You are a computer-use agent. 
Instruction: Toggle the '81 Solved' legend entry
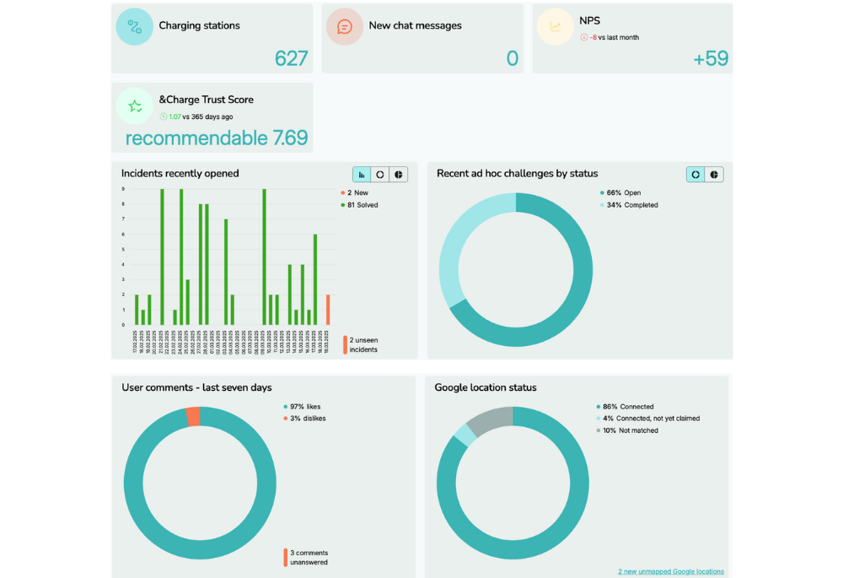coord(359,205)
